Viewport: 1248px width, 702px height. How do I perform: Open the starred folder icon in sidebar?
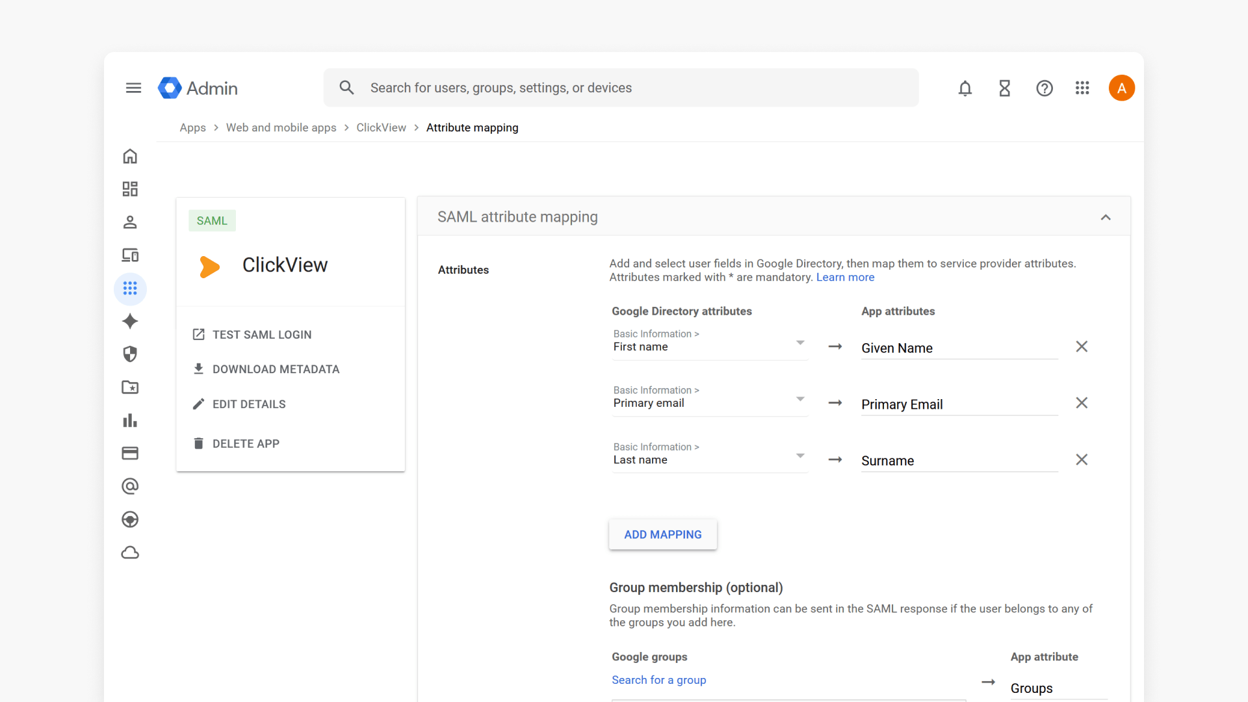(130, 387)
